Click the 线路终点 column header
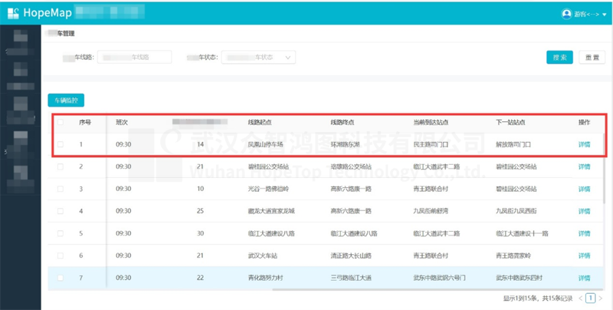The width and height of the screenshot is (613, 310). click(343, 123)
